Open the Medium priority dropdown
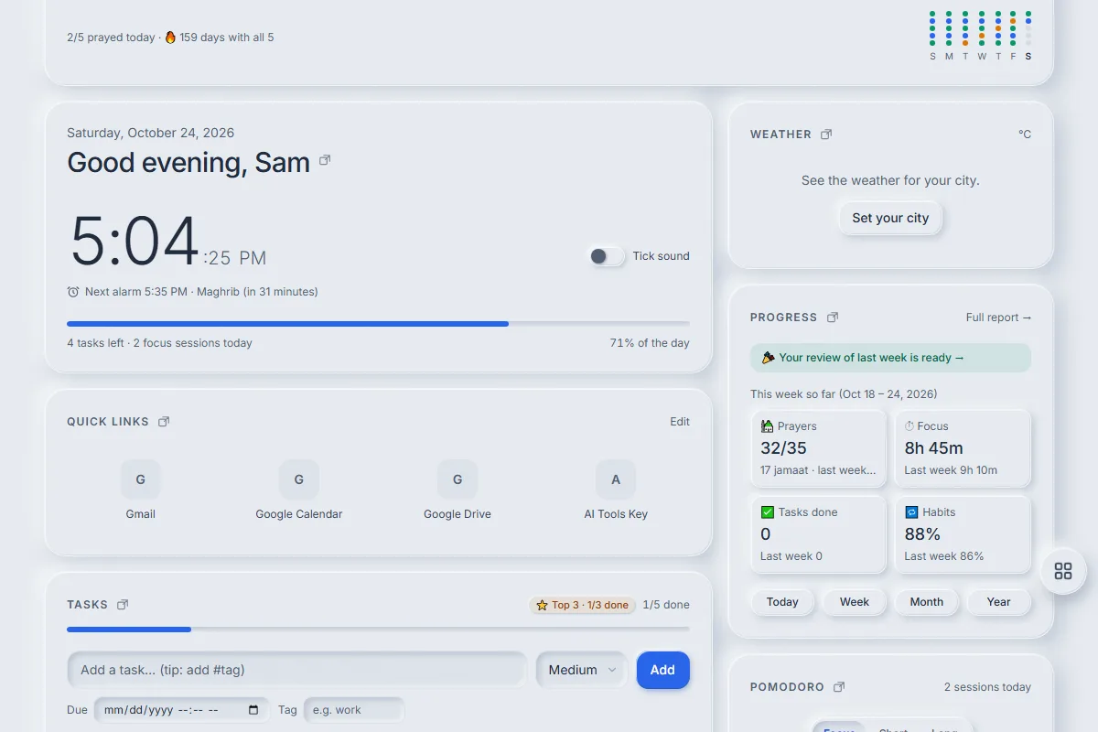The image size is (1098, 732). click(582, 670)
